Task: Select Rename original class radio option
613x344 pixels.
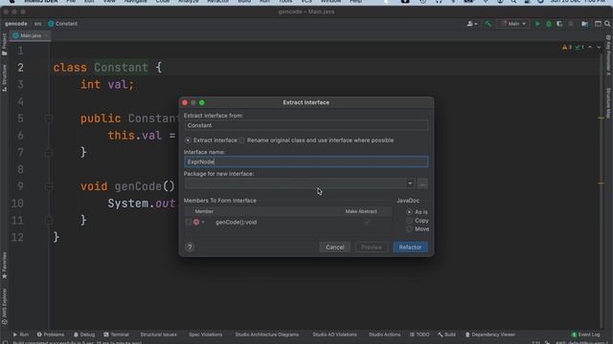Action: click(x=242, y=140)
